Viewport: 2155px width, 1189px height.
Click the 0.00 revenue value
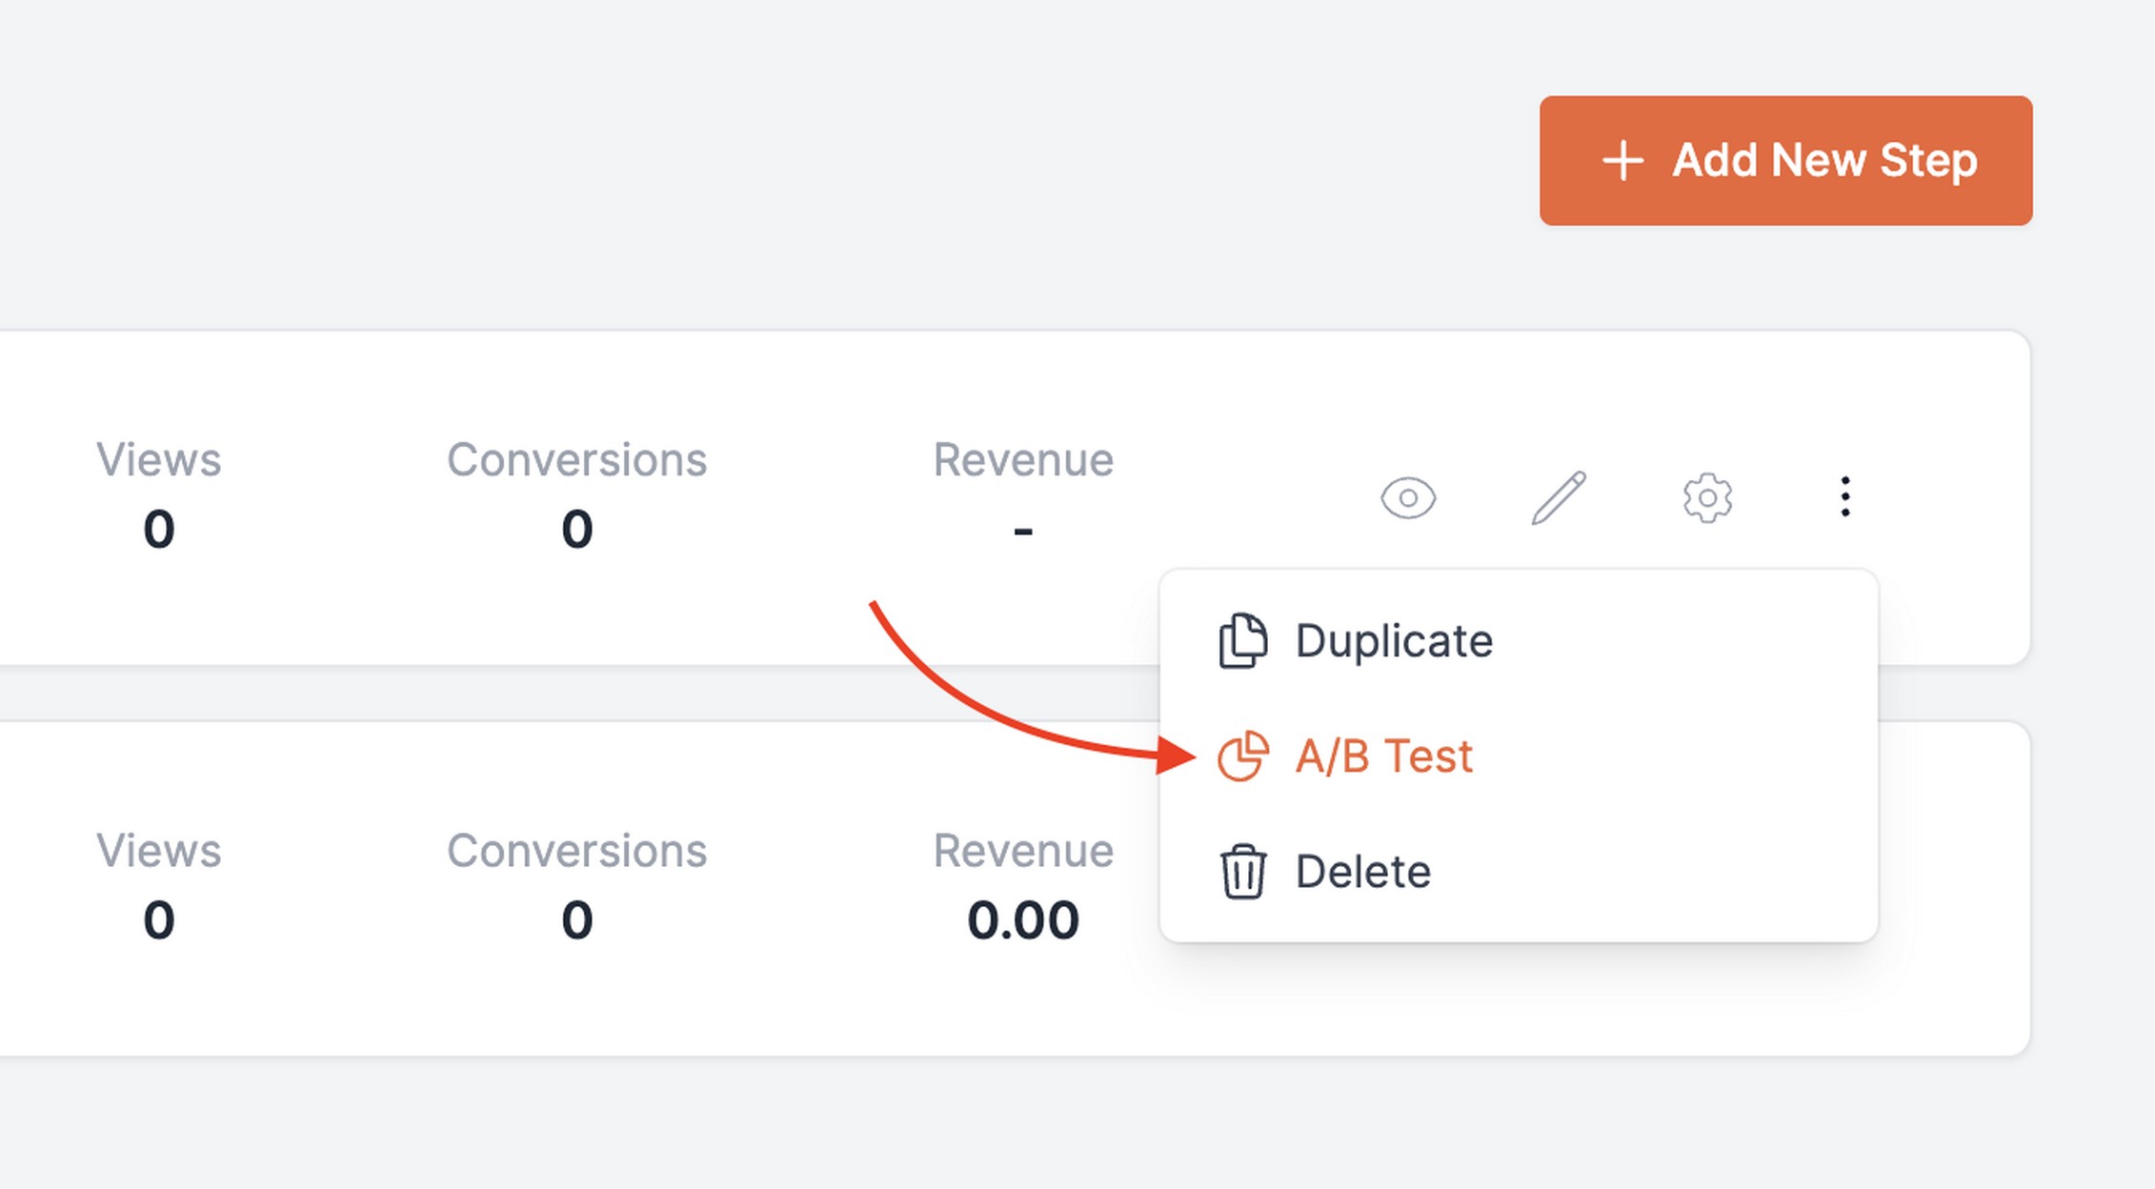[1023, 920]
